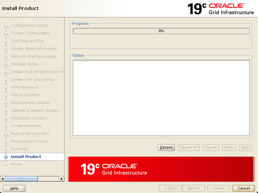This screenshot has width=258, height=193.
Task: Click the Oracle Grid Infrastructure header logo
Action: [x=221, y=9]
